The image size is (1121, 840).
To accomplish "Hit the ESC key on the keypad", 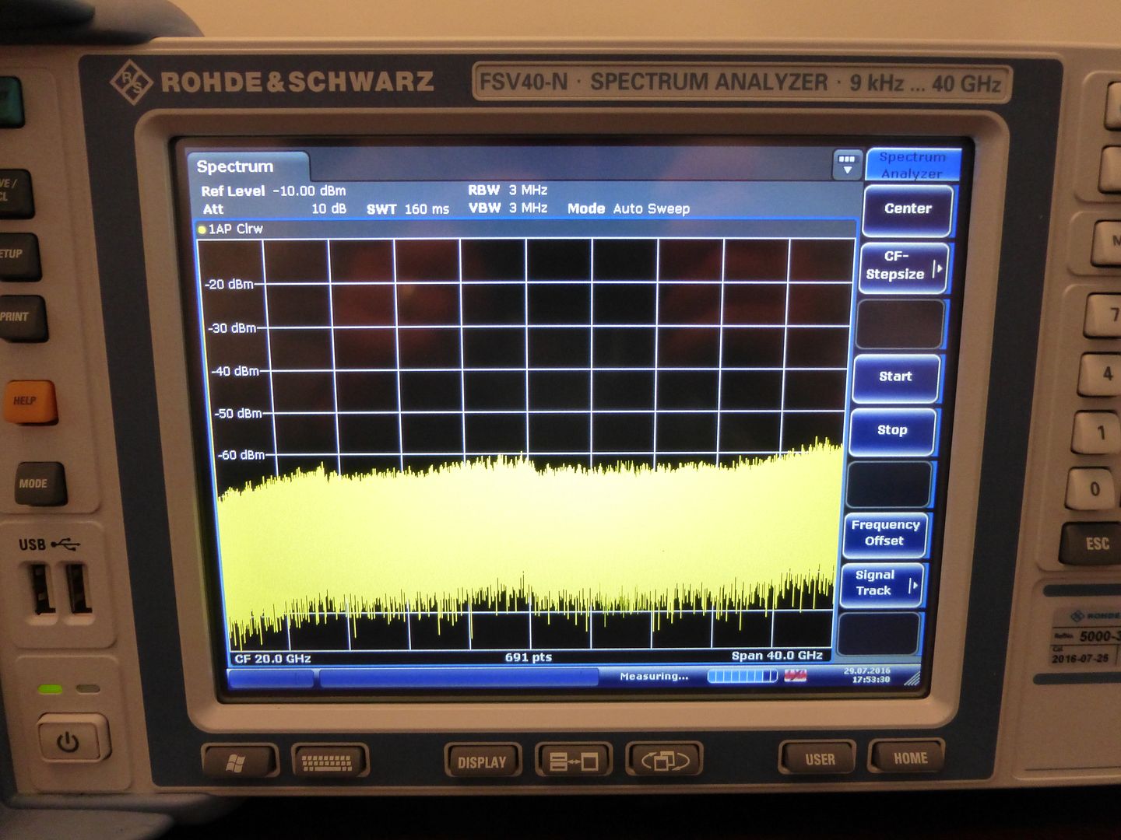I will 1093,544.
